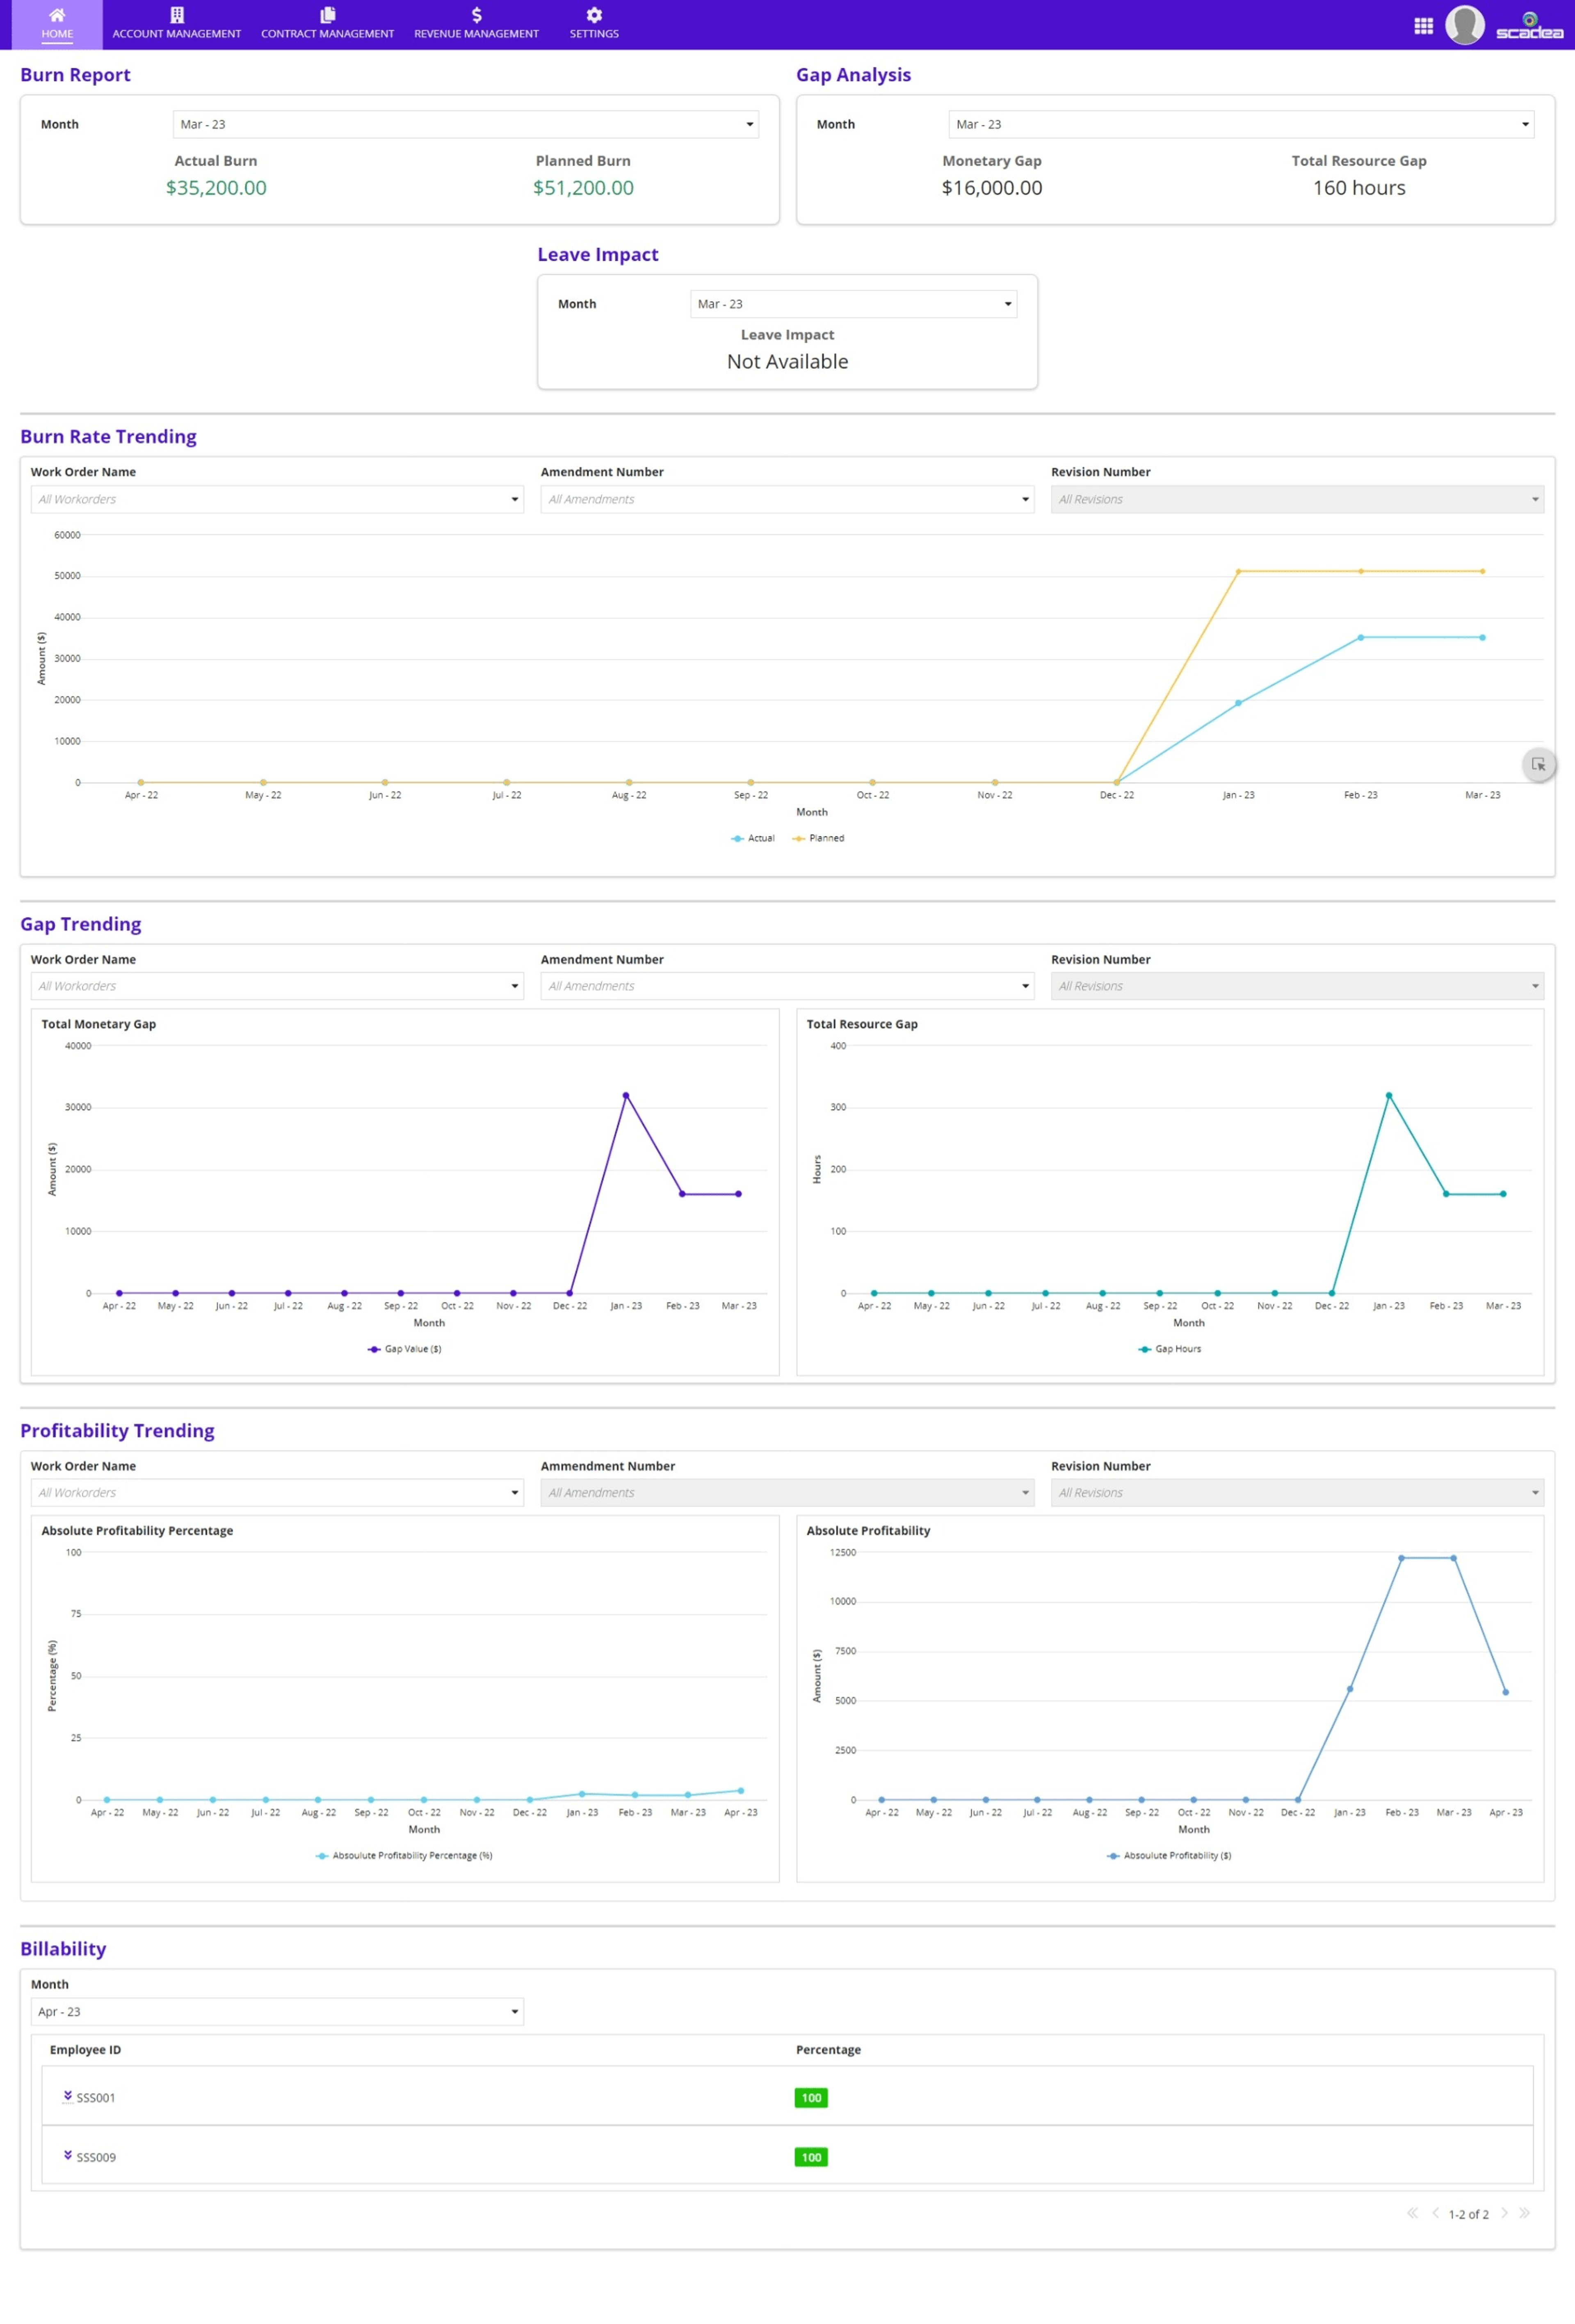The height and width of the screenshot is (2324, 1575).
Task: Click the Profitability Trending heading
Action: click(x=117, y=1431)
